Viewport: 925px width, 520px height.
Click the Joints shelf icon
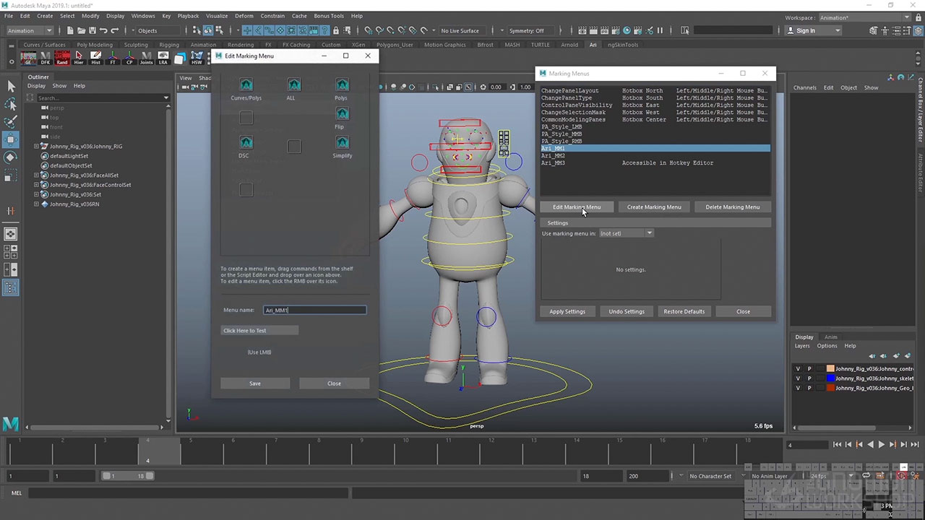point(146,58)
